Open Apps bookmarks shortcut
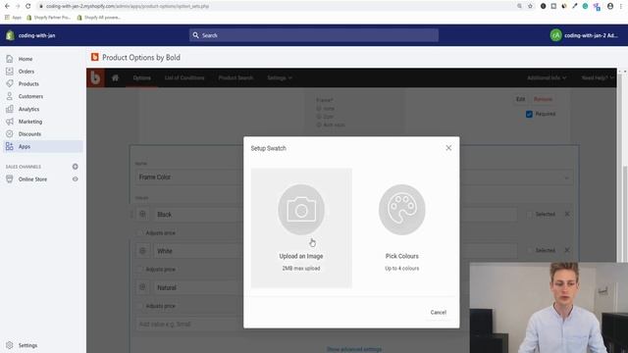 coord(13,18)
